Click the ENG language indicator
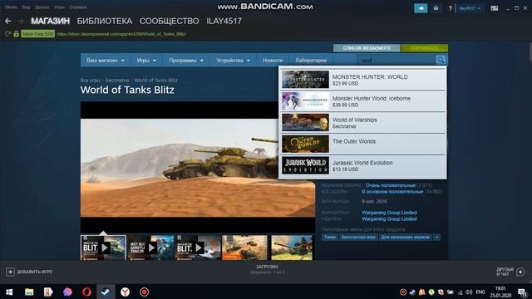 [480, 292]
